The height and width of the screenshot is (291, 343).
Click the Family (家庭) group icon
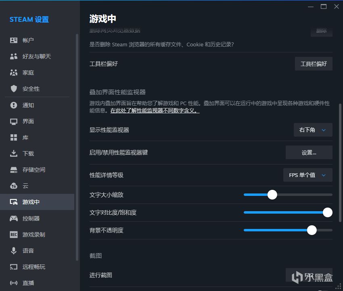[14, 73]
